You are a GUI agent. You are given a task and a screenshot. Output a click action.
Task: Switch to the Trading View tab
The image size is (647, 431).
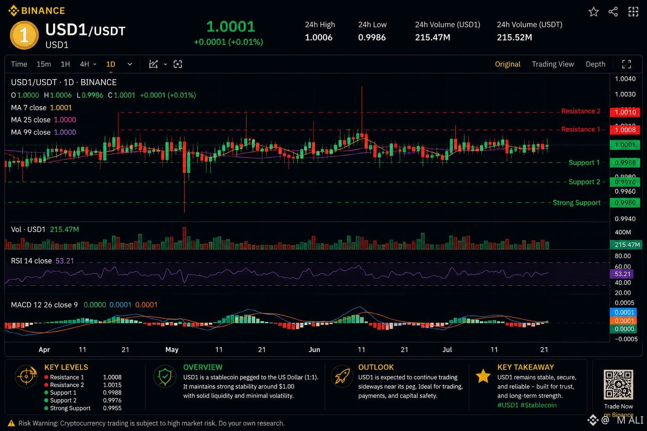point(553,64)
